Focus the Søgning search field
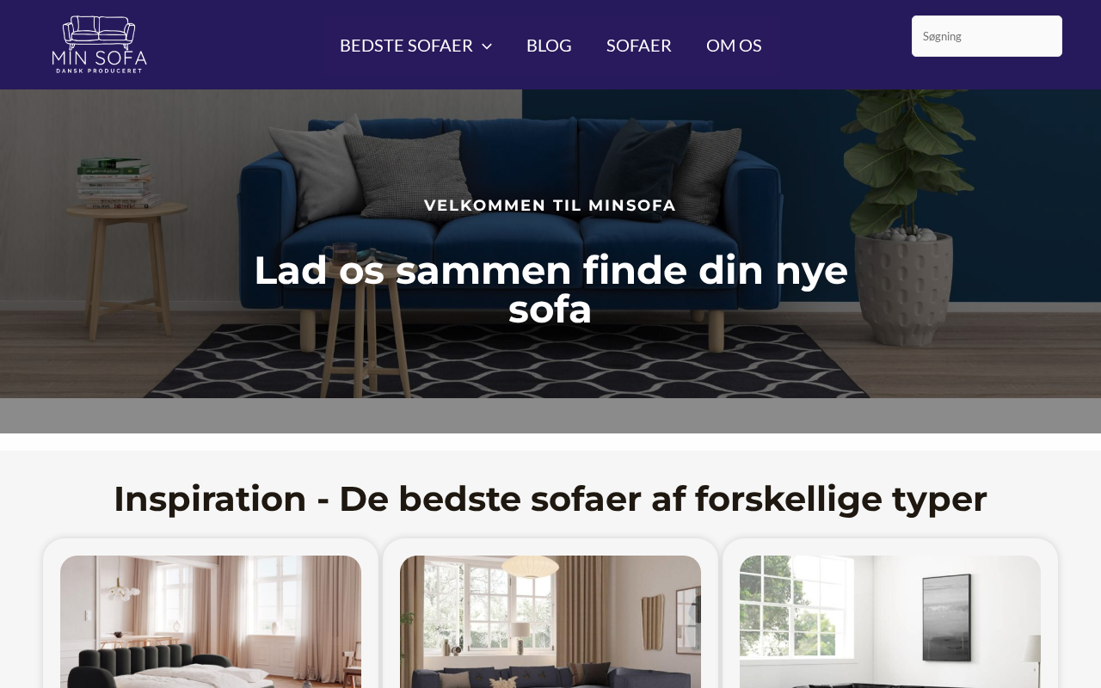This screenshot has height=688, width=1101. click(987, 36)
